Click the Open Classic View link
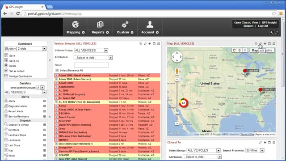 pos(246,23)
